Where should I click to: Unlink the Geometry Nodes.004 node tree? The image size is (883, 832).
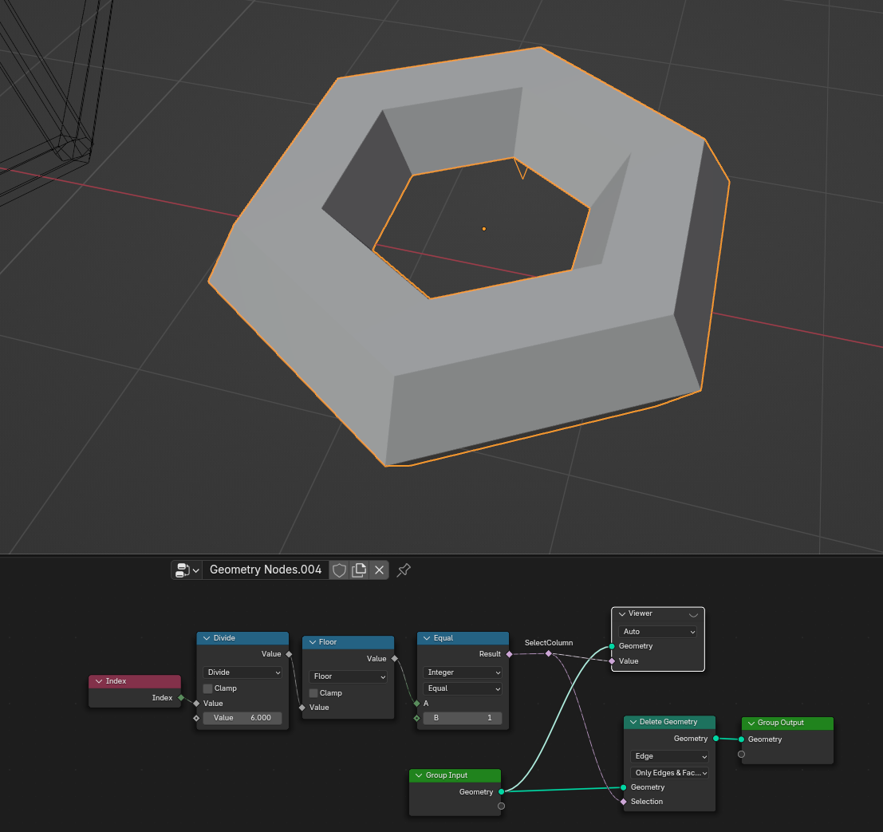point(380,570)
